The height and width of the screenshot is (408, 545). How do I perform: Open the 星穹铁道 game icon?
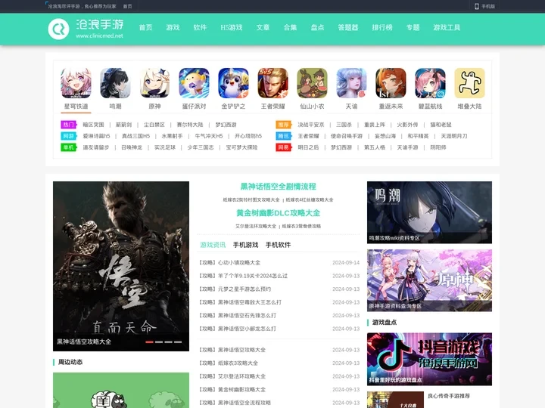point(76,83)
